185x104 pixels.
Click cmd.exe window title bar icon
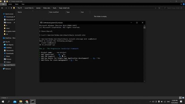41,23
